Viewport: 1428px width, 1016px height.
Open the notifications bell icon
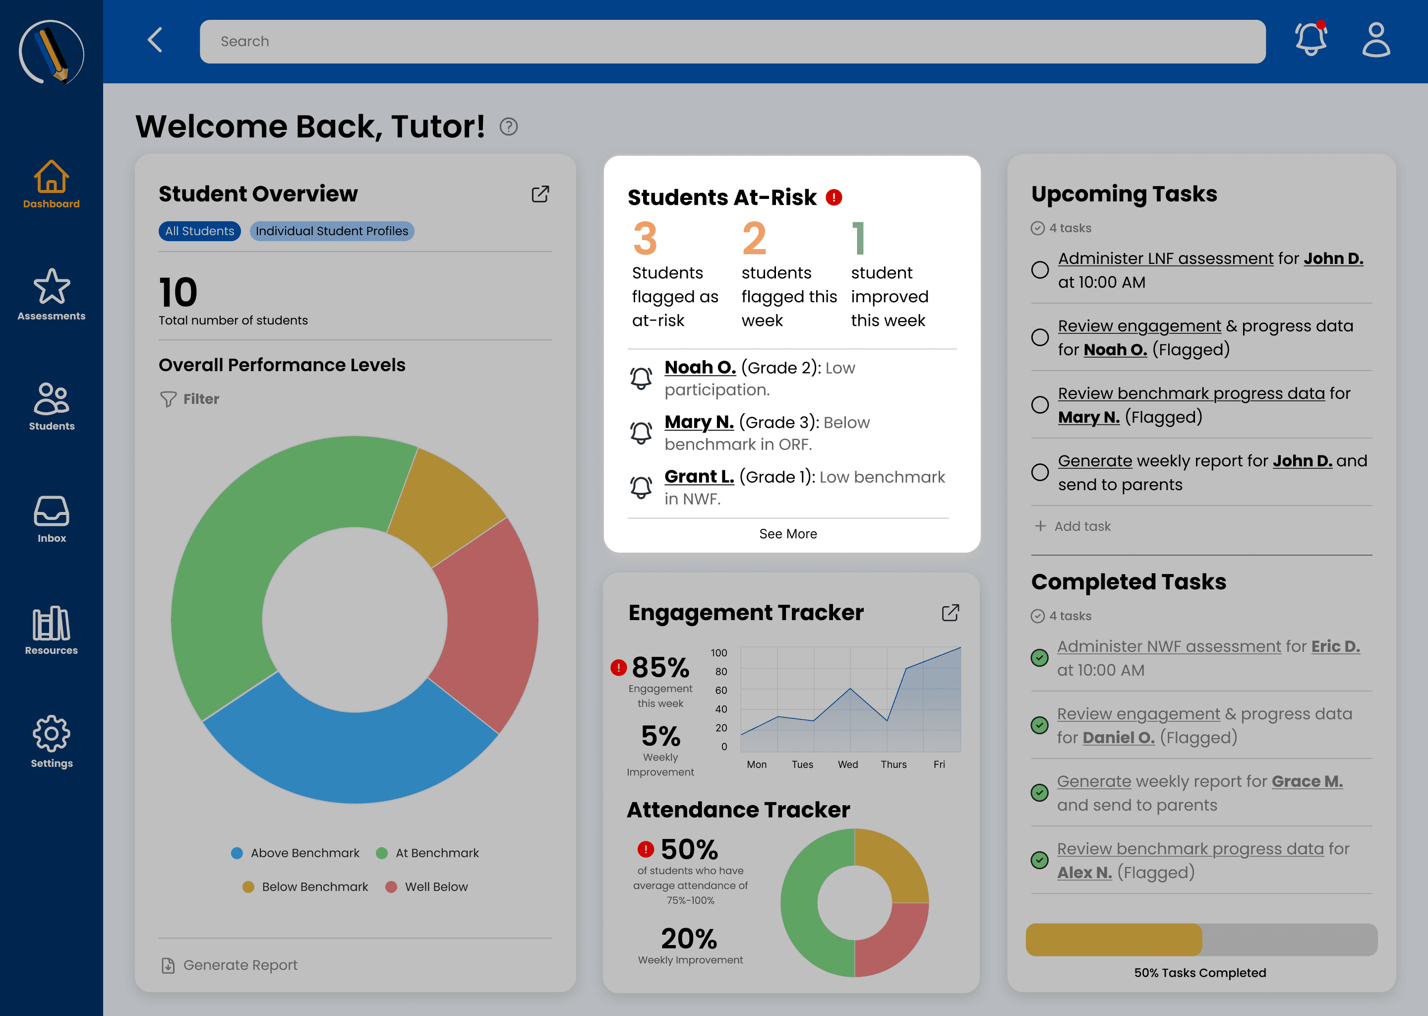pos(1310,40)
